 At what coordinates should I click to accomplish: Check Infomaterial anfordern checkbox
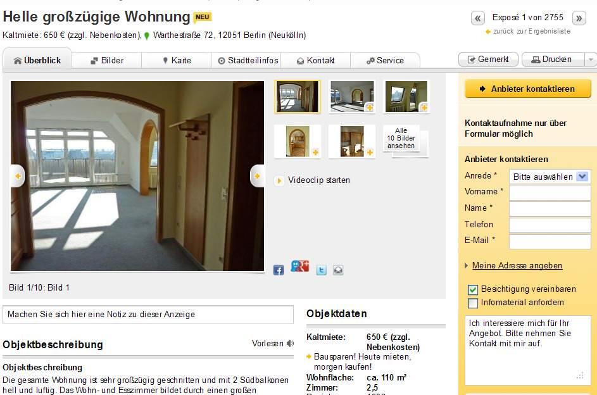472,303
